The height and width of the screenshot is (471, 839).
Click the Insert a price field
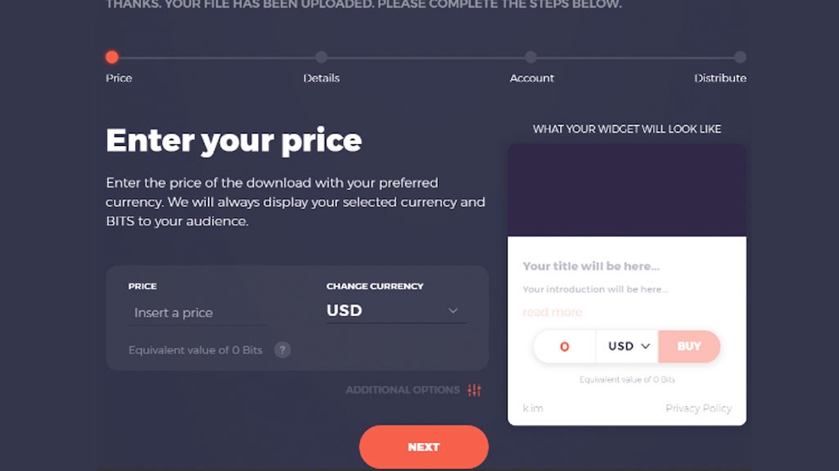tap(198, 313)
